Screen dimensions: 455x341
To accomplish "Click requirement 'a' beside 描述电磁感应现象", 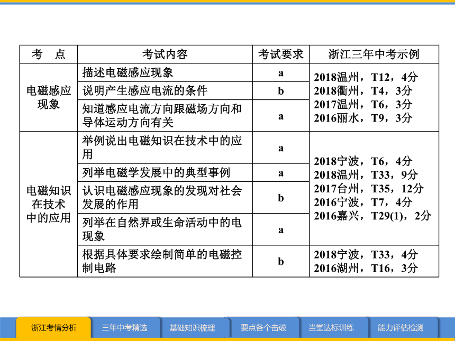I will (281, 73).
